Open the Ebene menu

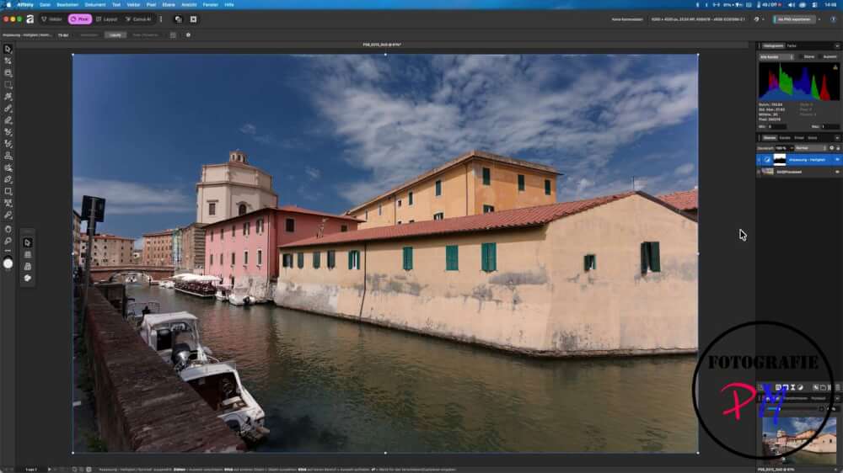point(169,4)
